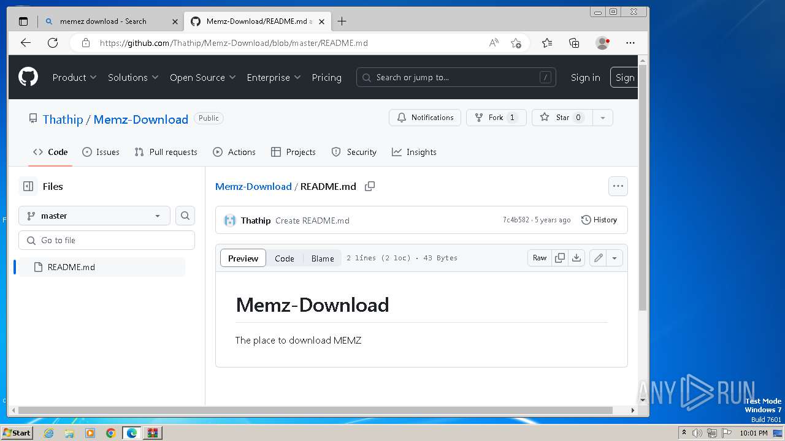Open the tab actions menu icon

23,21
